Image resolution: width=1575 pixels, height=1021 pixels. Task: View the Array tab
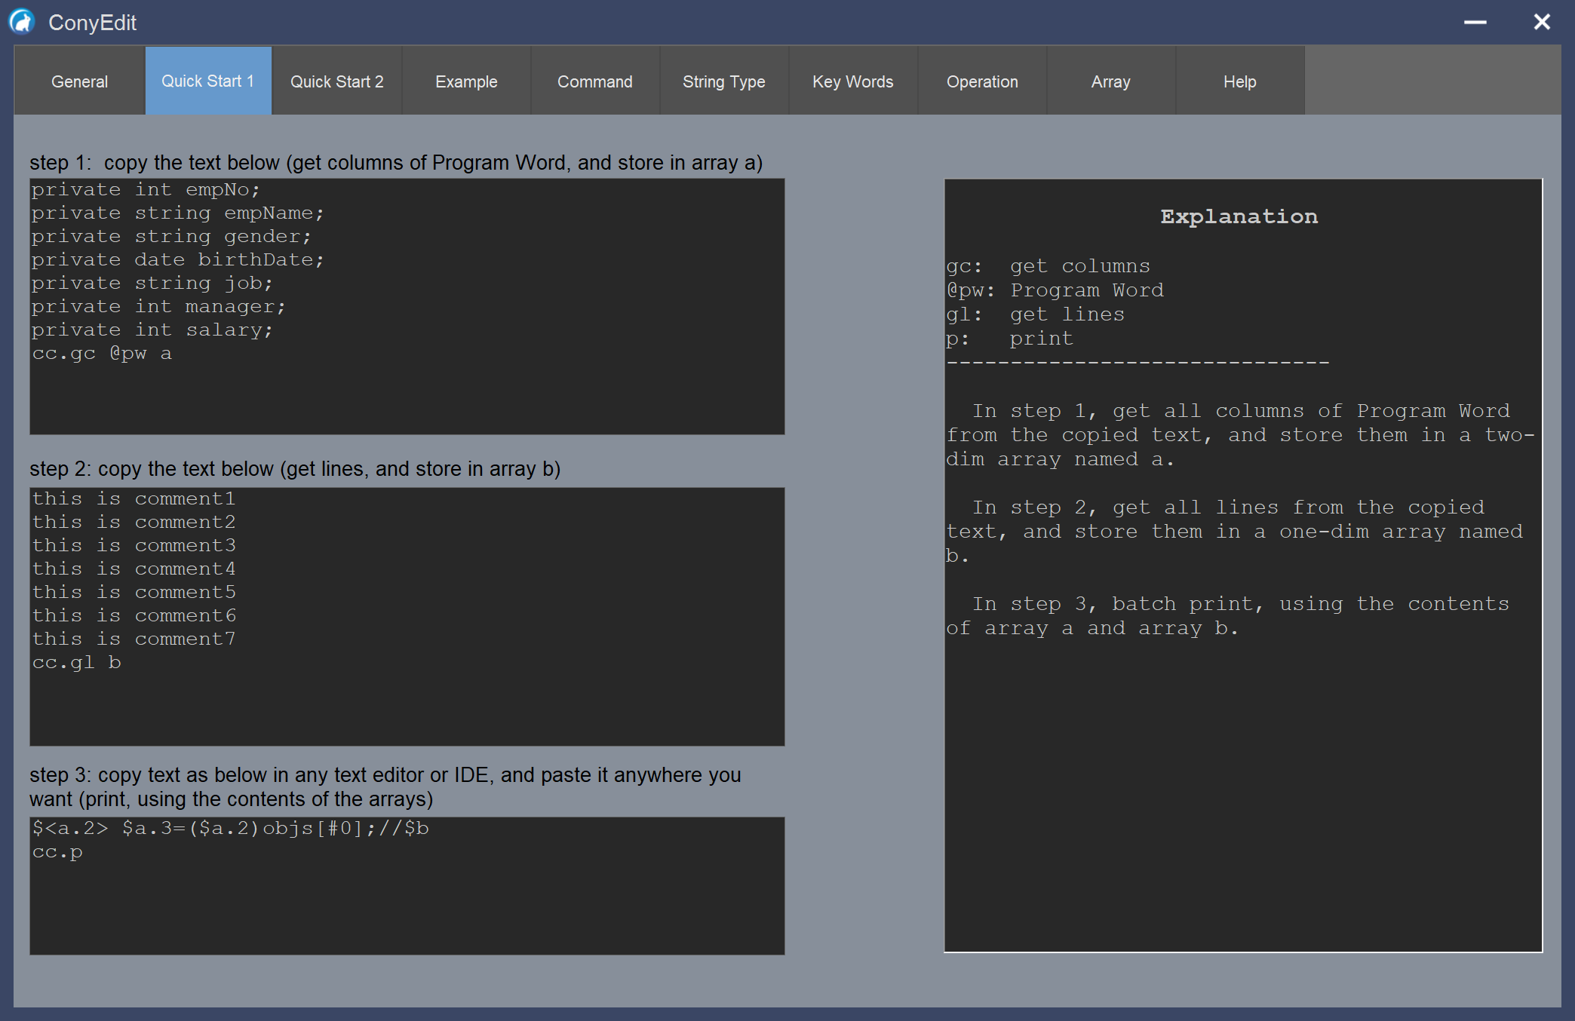(1110, 81)
